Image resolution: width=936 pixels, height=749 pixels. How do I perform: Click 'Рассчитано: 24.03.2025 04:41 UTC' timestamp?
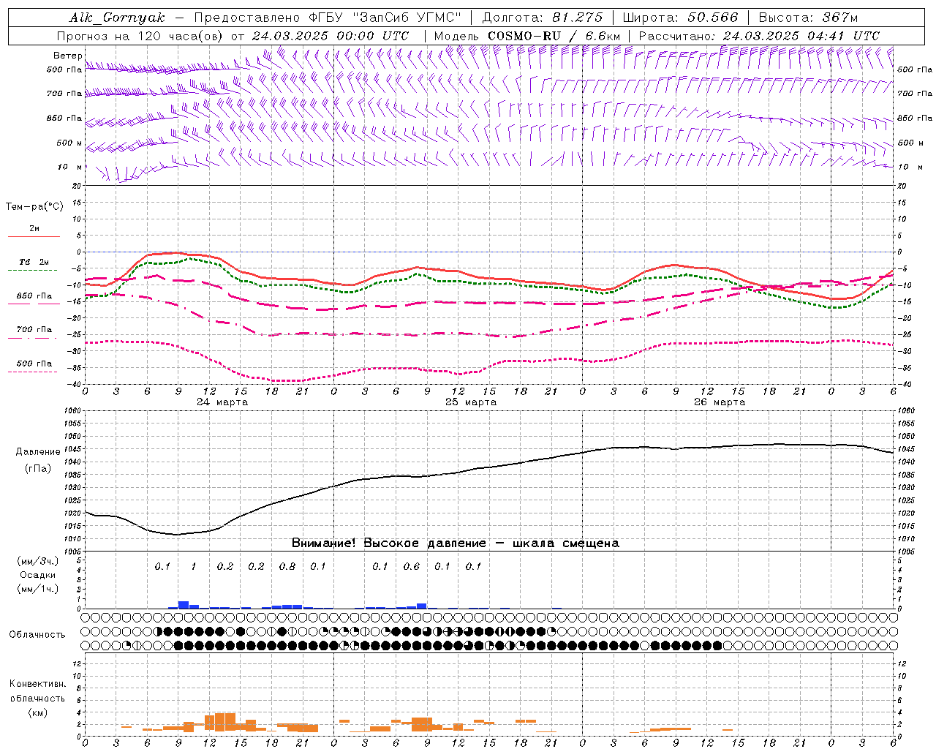tap(759, 36)
